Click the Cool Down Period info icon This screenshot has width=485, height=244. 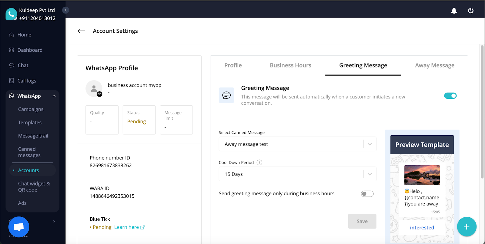tap(259, 163)
